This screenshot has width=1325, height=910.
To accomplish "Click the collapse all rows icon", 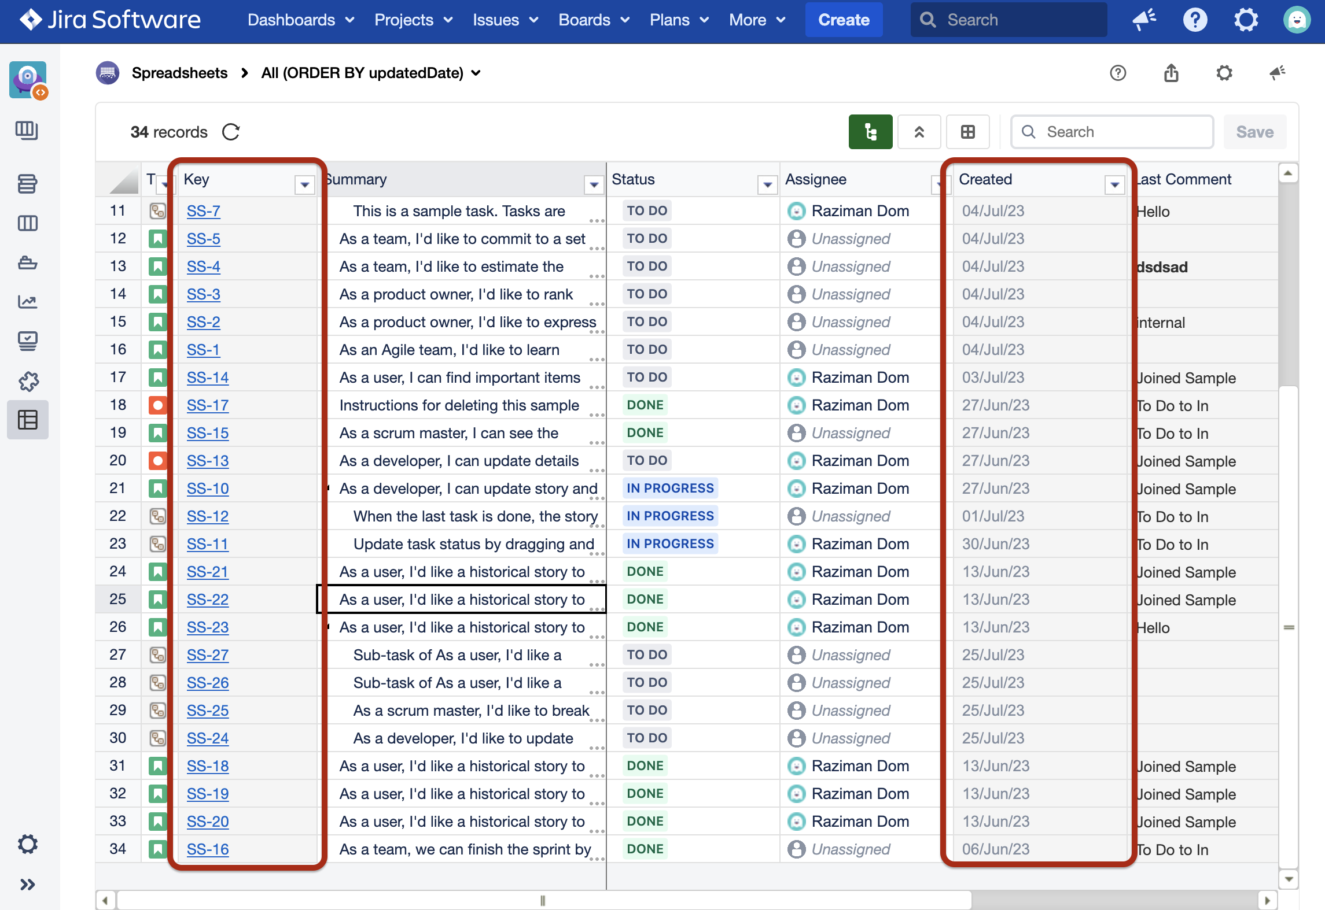I will point(919,132).
